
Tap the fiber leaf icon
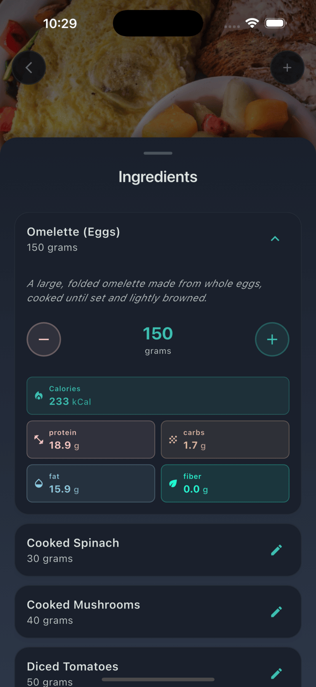173,483
